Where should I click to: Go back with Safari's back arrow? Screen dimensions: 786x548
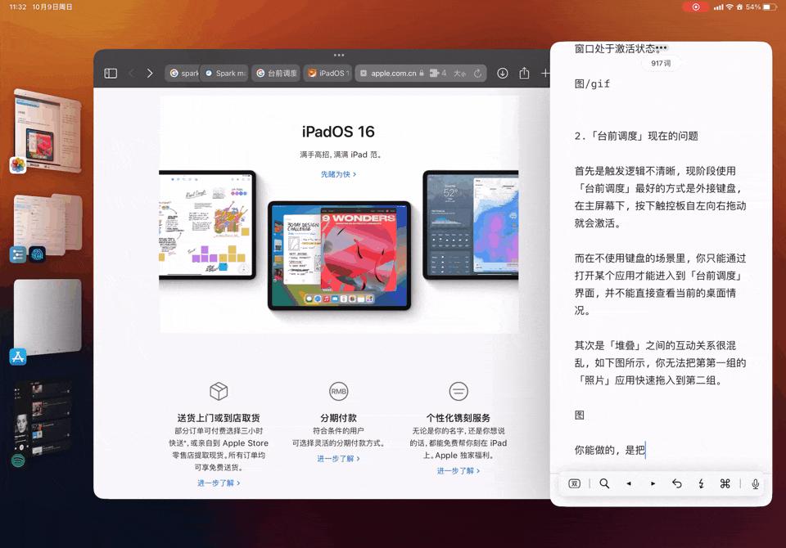[x=131, y=74]
